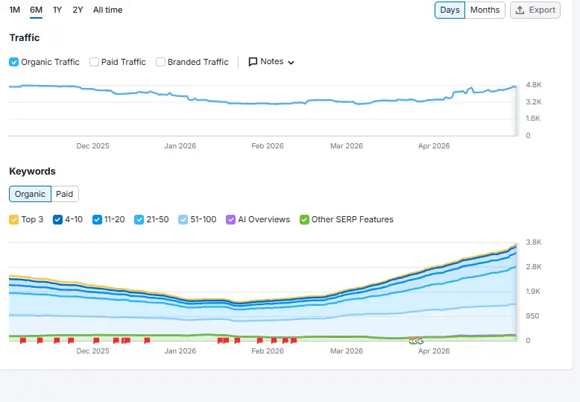The width and height of the screenshot is (580, 402).
Task: Switch Keywords view to Organic
Action: tap(30, 194)
